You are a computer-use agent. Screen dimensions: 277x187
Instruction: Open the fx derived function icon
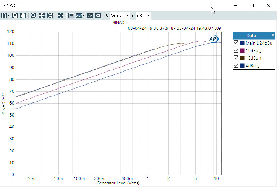pyautogui.click(x=90, y=16)
